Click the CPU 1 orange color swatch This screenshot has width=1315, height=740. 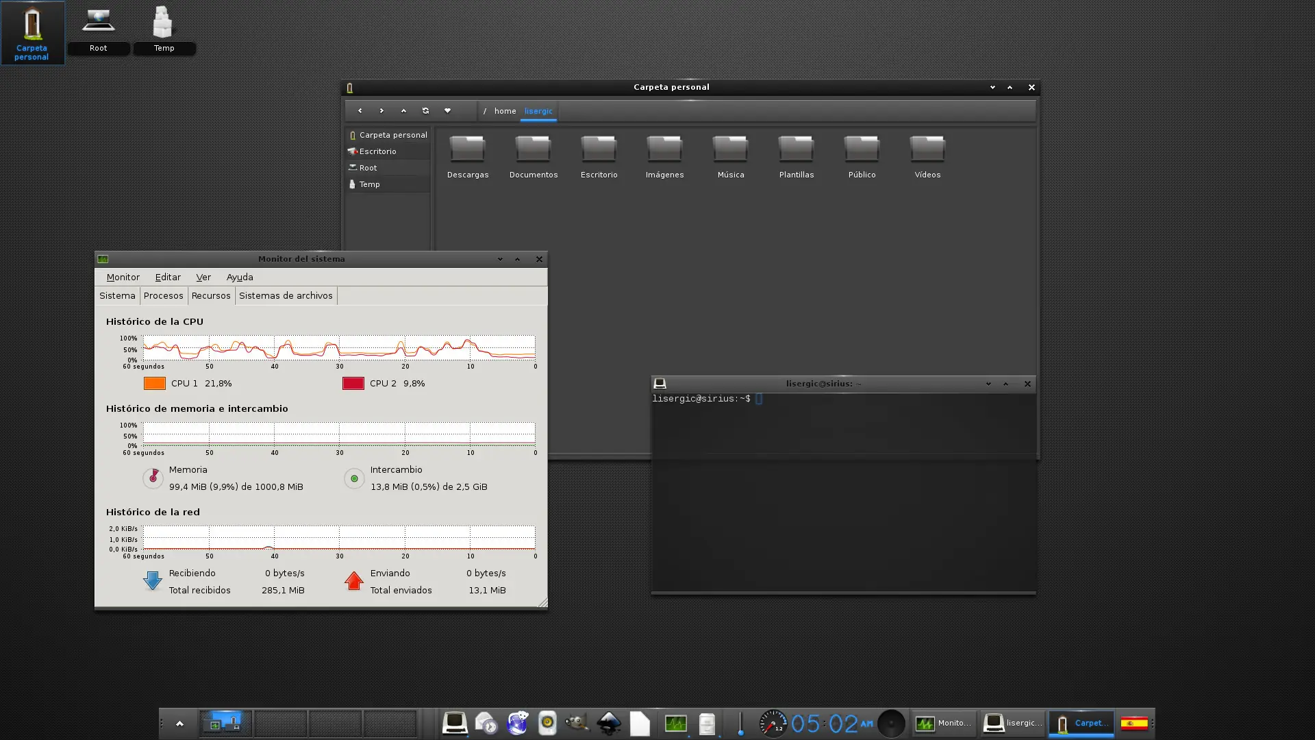click(154, 383)
